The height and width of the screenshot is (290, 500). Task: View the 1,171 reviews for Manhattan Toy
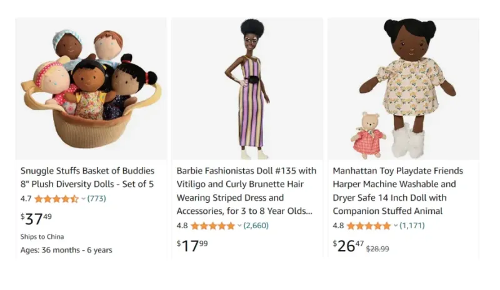point(412,226)
